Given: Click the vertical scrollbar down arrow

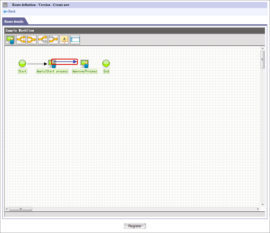Looking at the screenshot, I should tap(263, 204).
